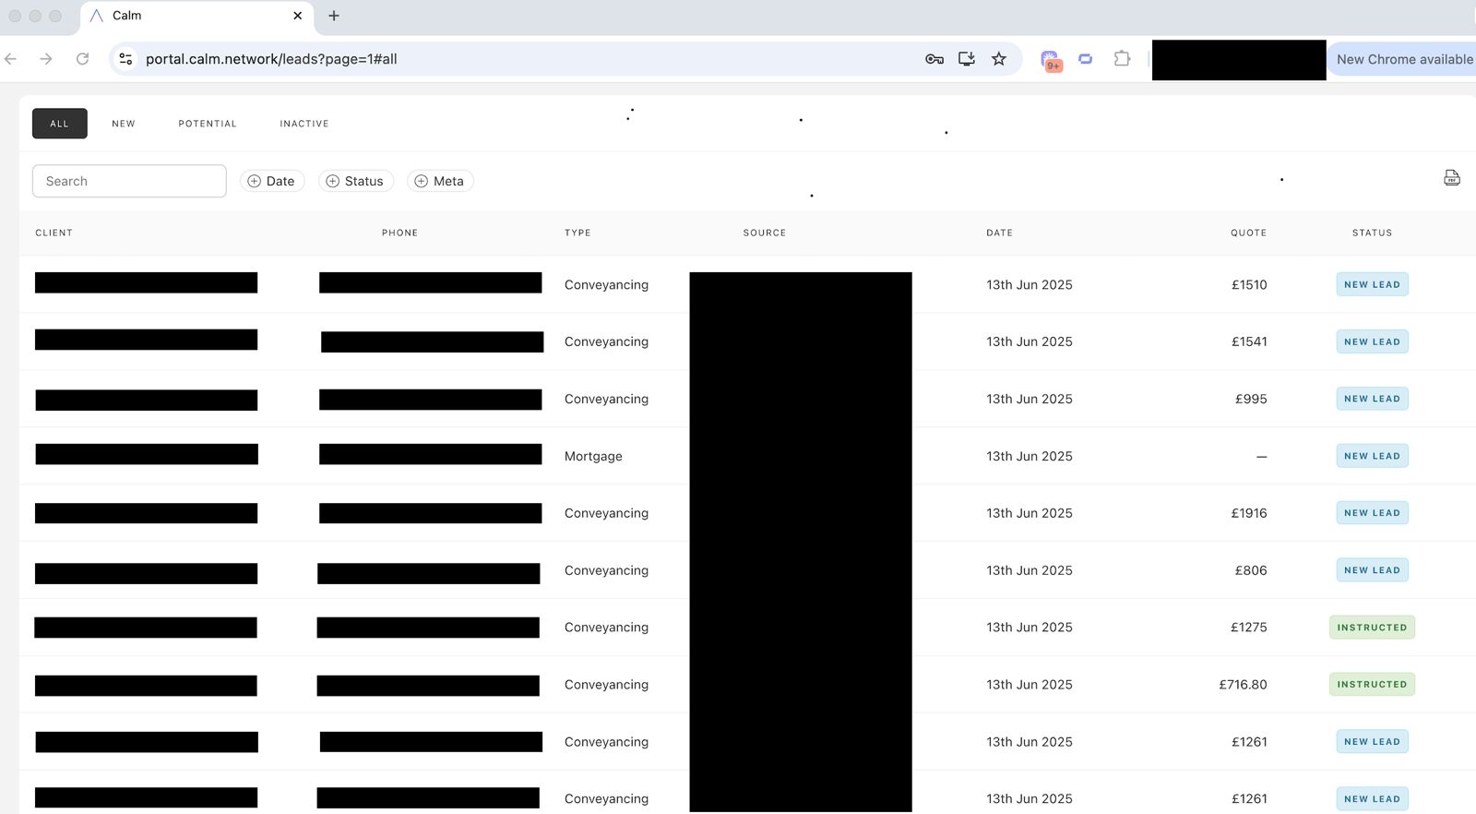Switch to the NEW leads tab
1476x814 pixels.
point(124,124)
